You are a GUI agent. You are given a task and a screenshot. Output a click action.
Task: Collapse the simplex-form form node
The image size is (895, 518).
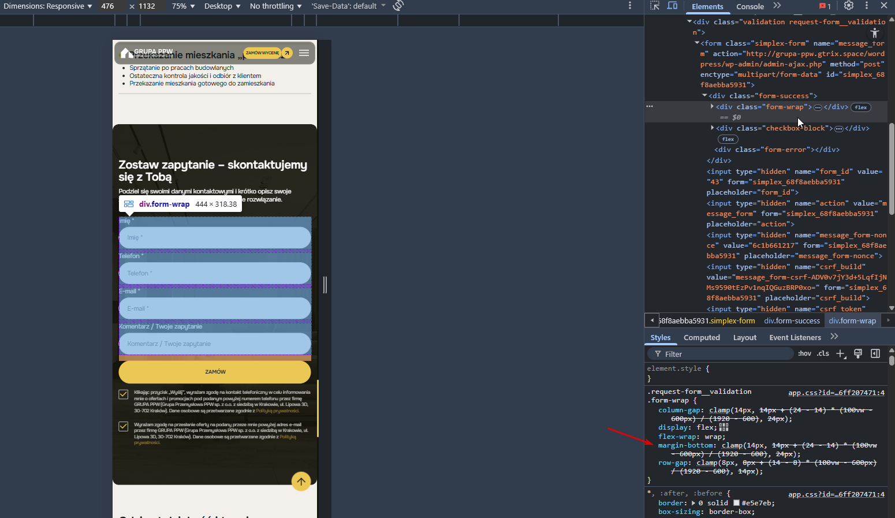[x=697, y=43]
